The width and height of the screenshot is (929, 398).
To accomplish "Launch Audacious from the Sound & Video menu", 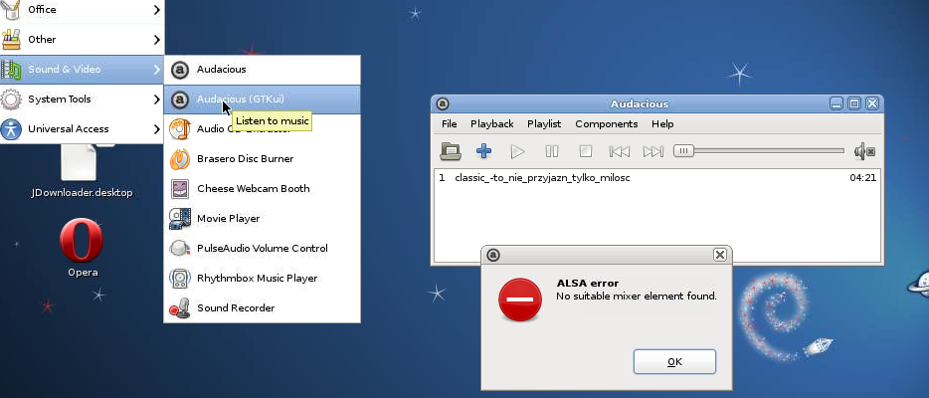I will [x=262, y=70].
